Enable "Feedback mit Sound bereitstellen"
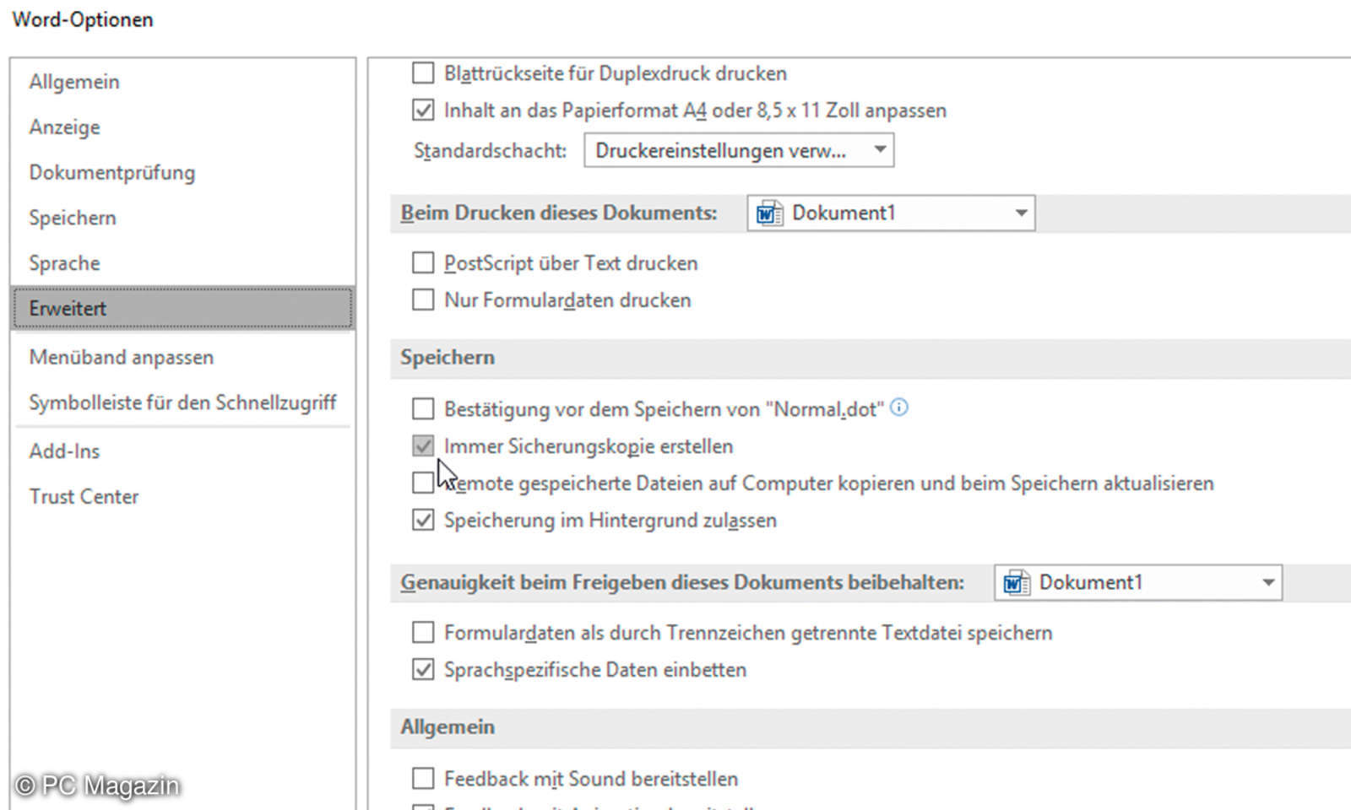 (423, 778)
